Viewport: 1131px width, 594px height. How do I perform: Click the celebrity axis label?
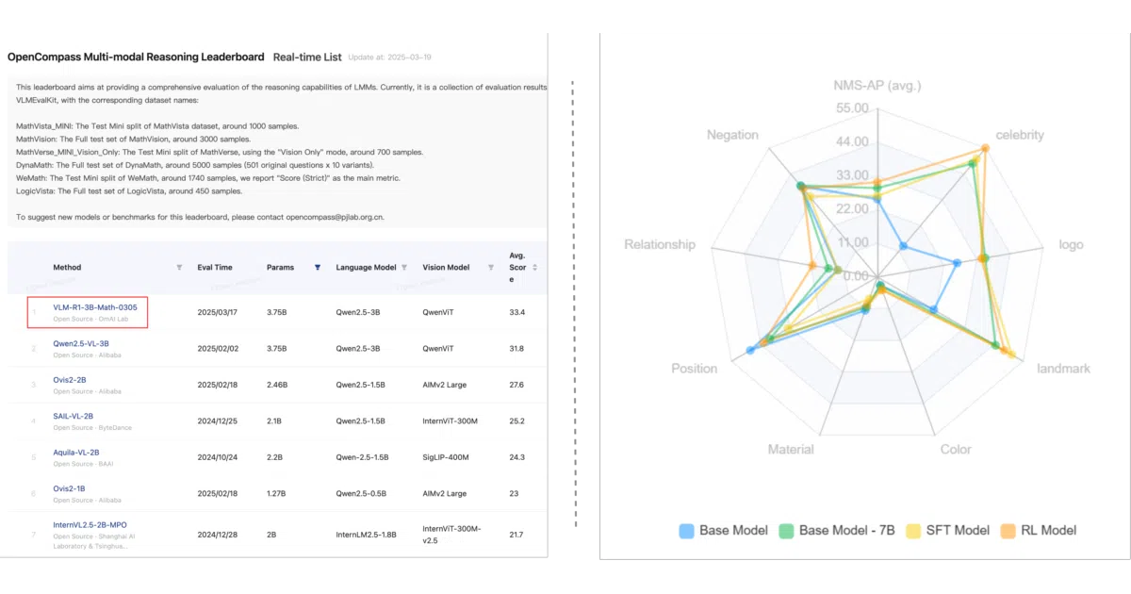pos(1020,135)
